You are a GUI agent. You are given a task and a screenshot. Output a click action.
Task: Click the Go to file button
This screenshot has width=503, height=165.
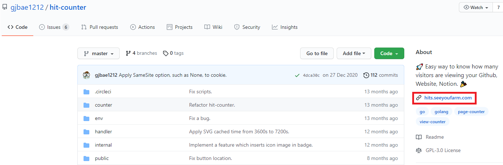coord(317,53)
